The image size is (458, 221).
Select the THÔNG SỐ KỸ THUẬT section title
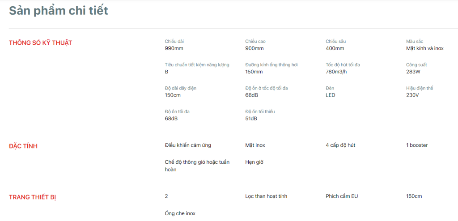point(40,43)
